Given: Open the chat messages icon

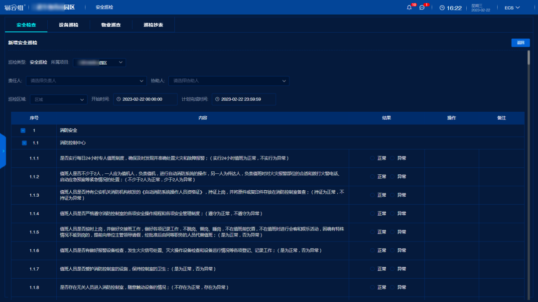Looking at the screenshot, I should pyautogui.click(x=422, y=8).
